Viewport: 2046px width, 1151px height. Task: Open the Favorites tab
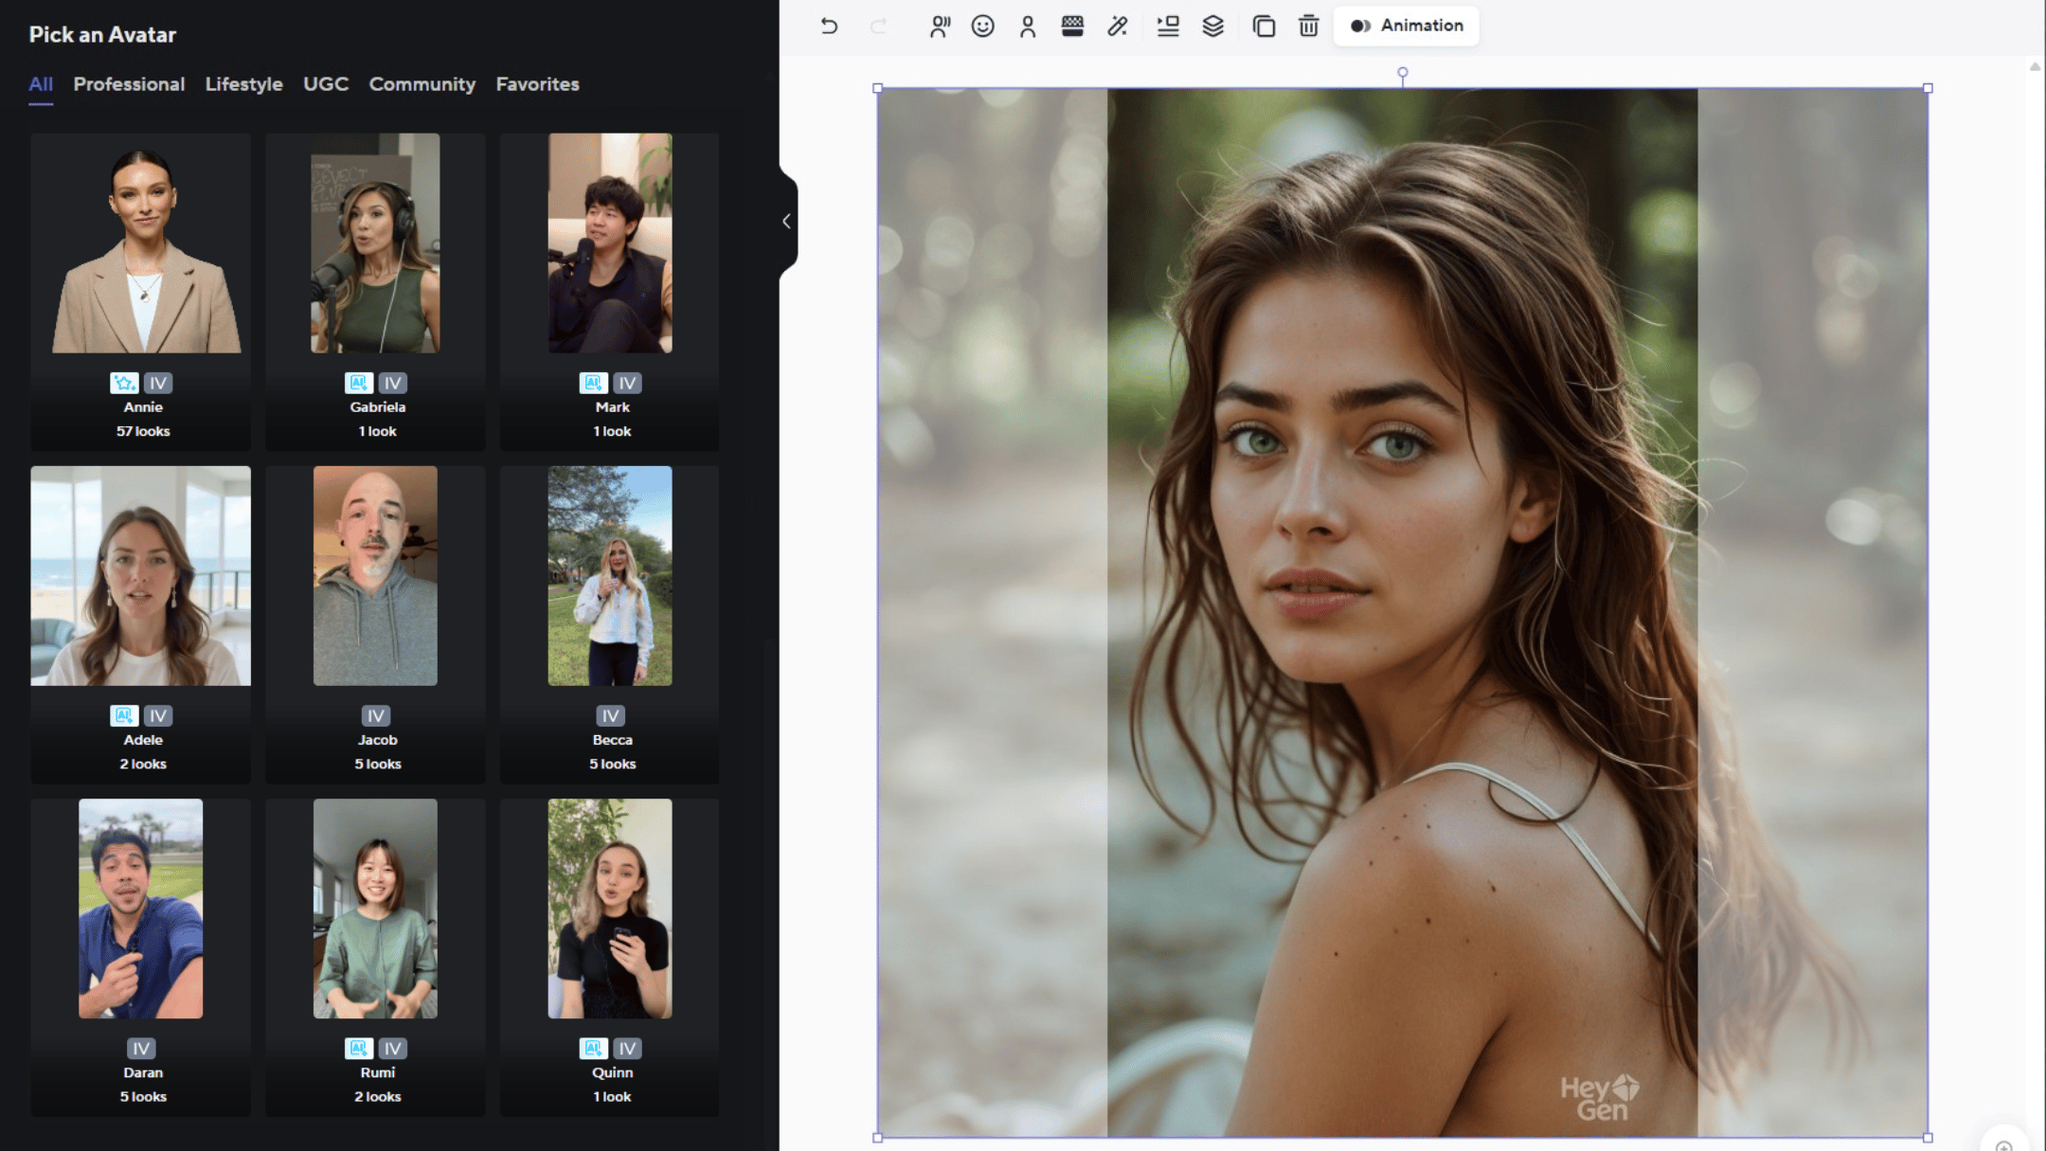pos(537,84)
